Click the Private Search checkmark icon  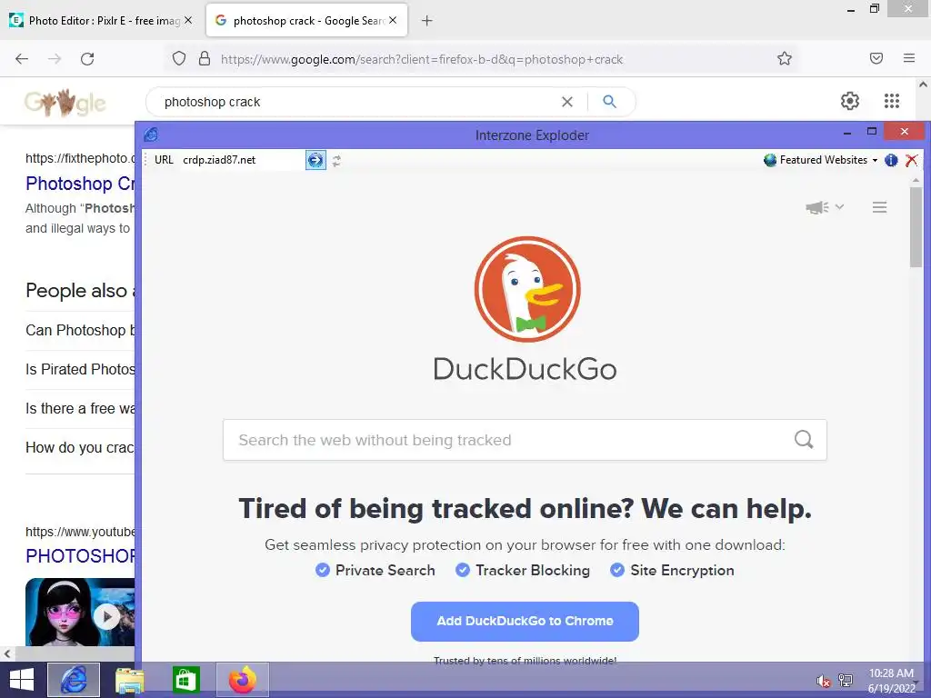click(323, 571)
